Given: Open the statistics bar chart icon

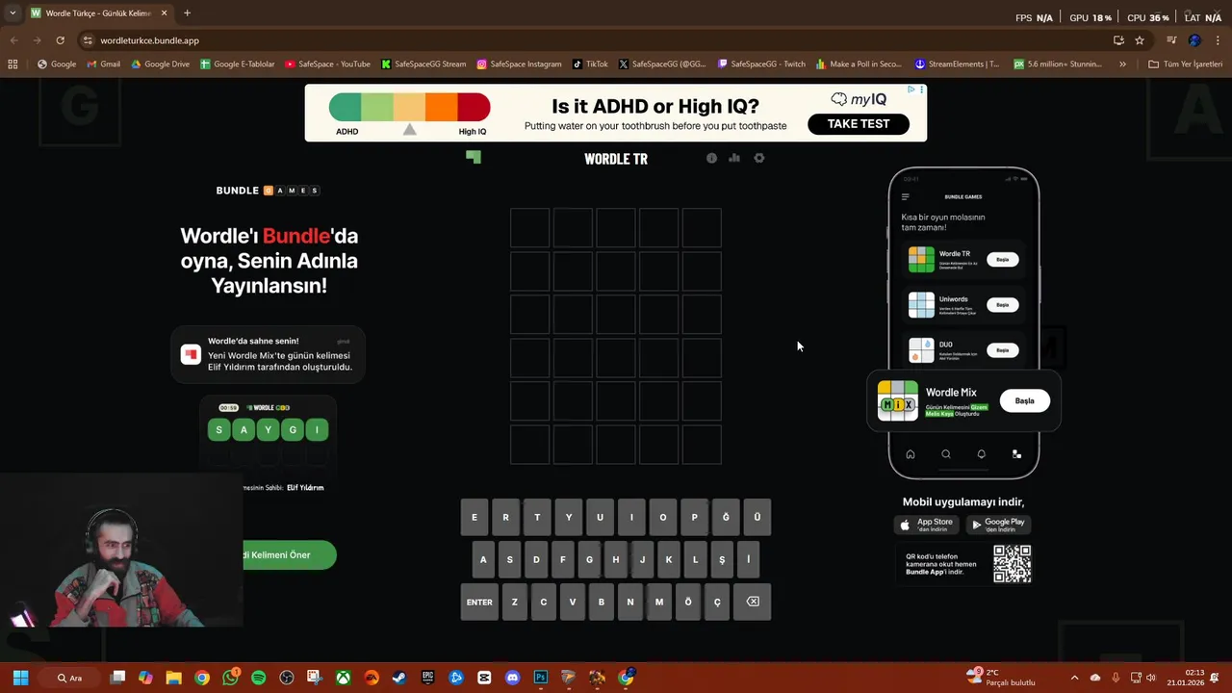Looking at the screenshot, I should pyautogui.click(x=734, y=158).
